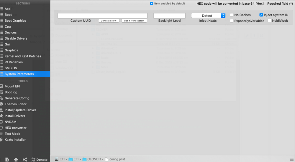Click the export icon in bottom bar

(x=7, y=159)
